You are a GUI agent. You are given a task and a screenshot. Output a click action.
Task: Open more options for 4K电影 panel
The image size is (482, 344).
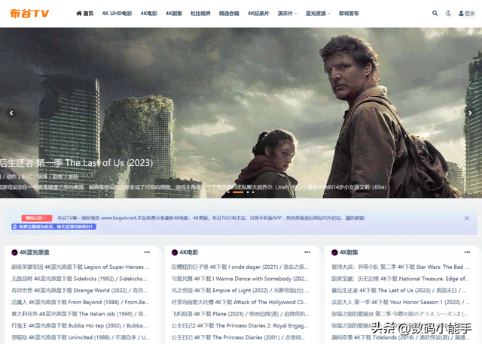coord(307,252)
